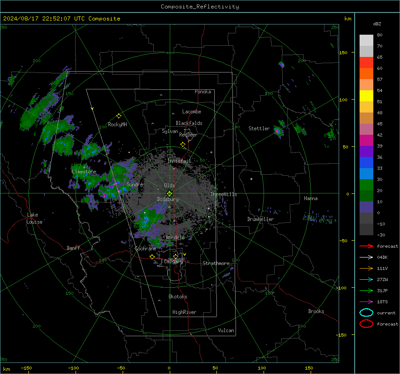The width and height of the screenshot is (400, 374).
Task: Click the red 60-65 dBZ color swatch
Action: [366, 63]
